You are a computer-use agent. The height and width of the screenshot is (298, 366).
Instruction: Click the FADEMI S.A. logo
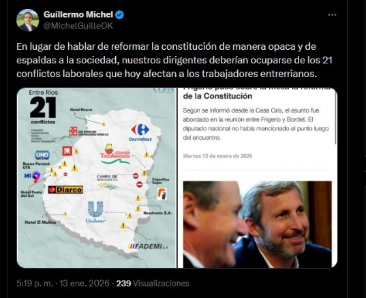pos(148,246)
